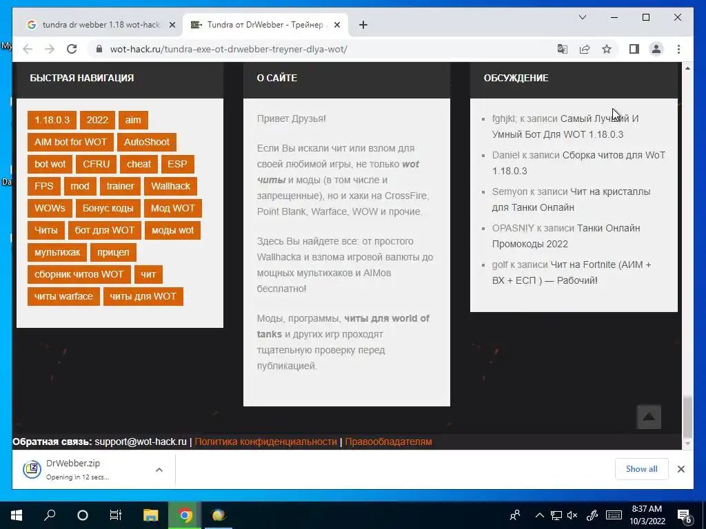Click the читы warface tag
Screen dimensions: 706x529
(x=63, y=296)
